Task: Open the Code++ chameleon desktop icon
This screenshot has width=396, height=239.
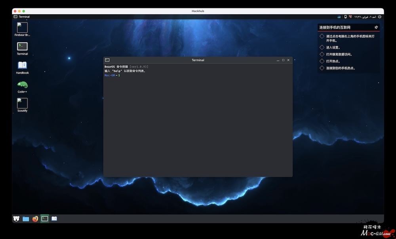Action: [22, 85]
